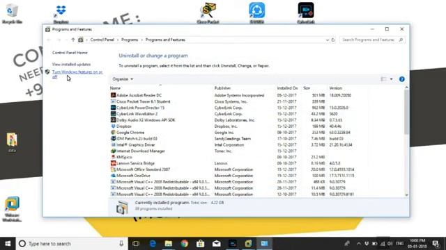The height and width of the screenshot is (250, 446).
Task: Click the up arrow navigation icon
Action: (x=73, y=40)
